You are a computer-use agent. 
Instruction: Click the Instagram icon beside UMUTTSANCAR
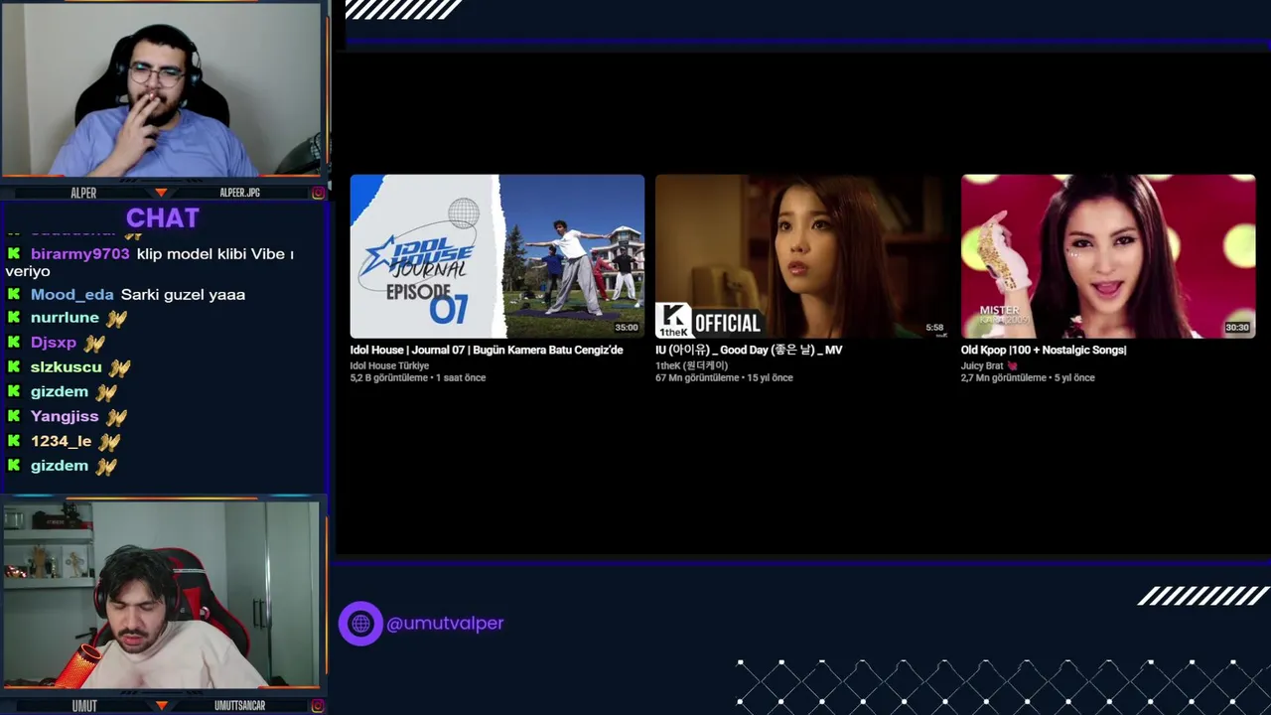pos(318,706)
